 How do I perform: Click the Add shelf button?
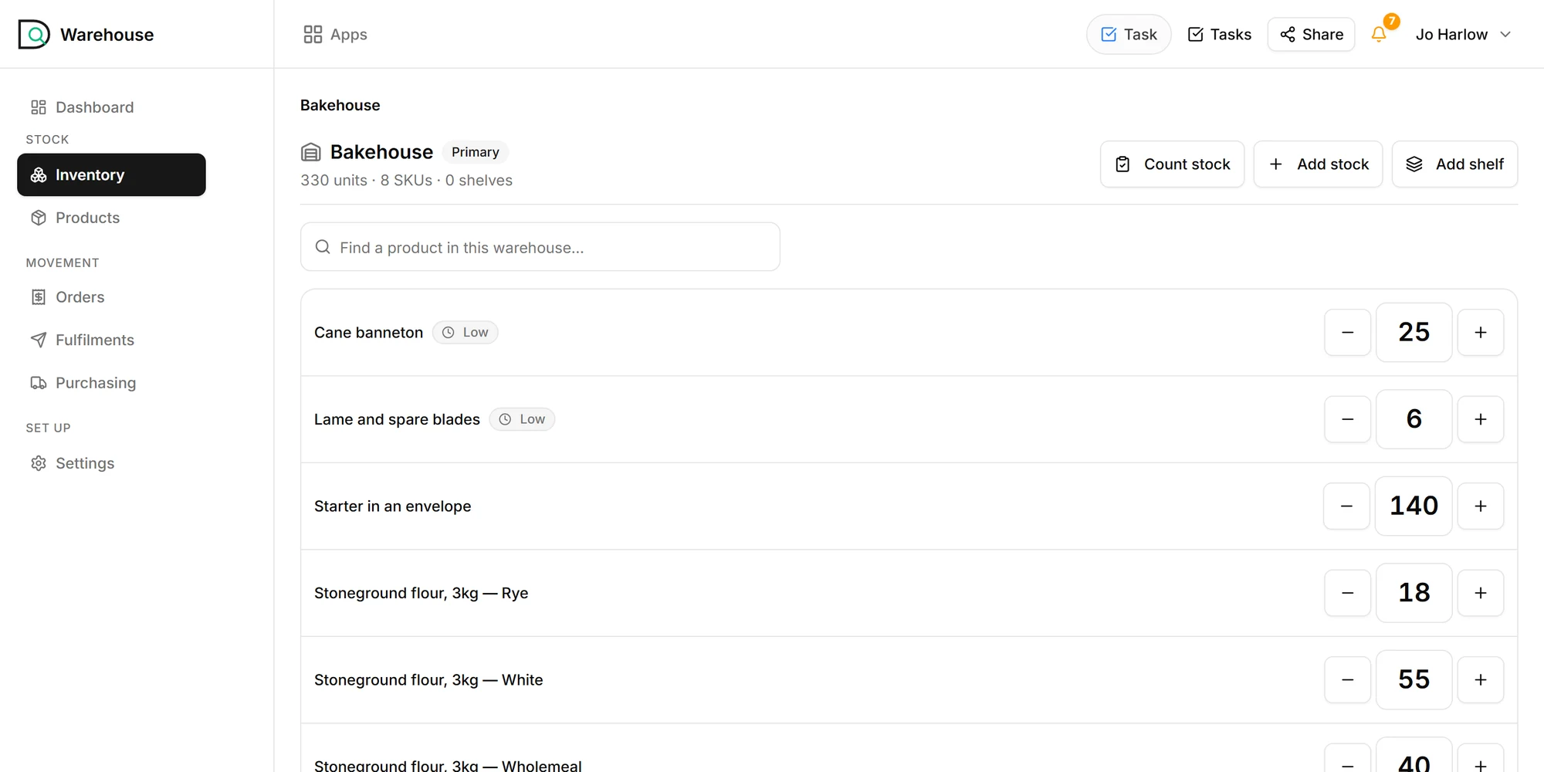pos(1454,164)
